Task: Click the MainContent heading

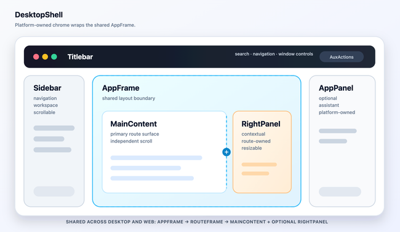Action: 134,124
